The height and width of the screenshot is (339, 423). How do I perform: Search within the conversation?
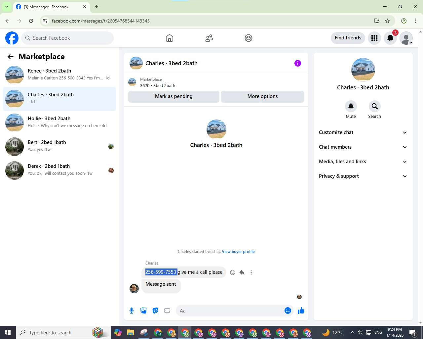coord(374,106)
